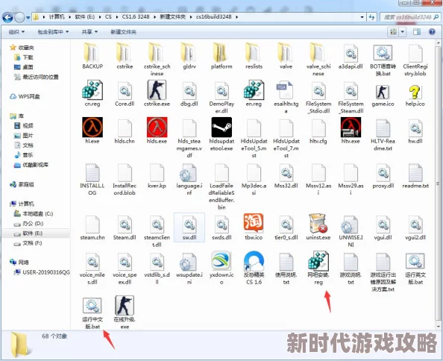The height and width of the screenshot is (361, 443).
Task: Open the cstrike folder
Action: pyautogui.click(x=125, y=56)
